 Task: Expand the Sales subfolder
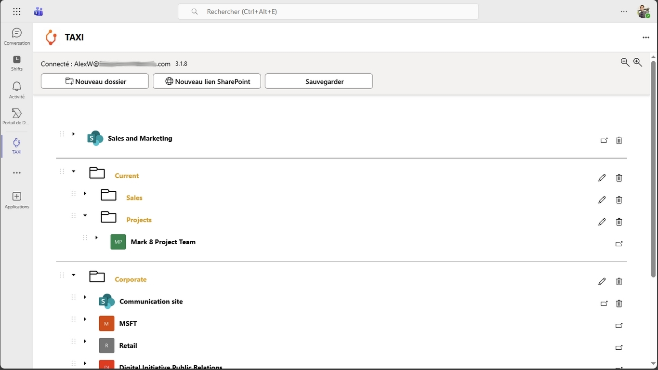(85, 194)
